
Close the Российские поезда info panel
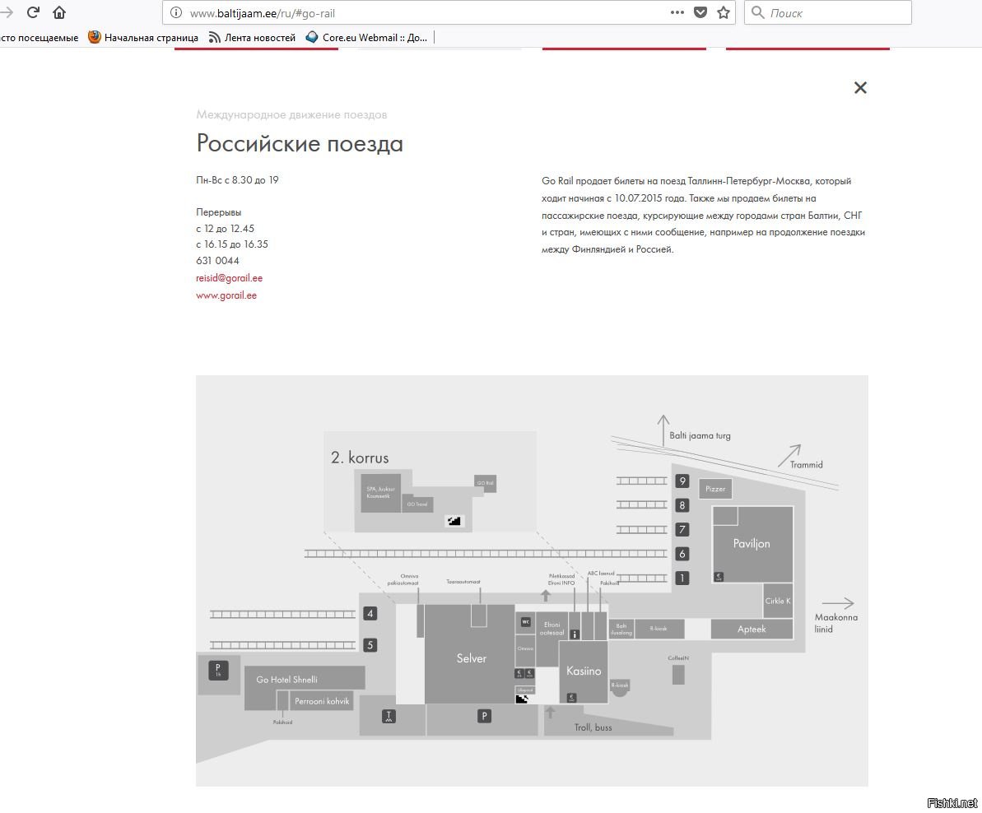(x=860, y=87)
